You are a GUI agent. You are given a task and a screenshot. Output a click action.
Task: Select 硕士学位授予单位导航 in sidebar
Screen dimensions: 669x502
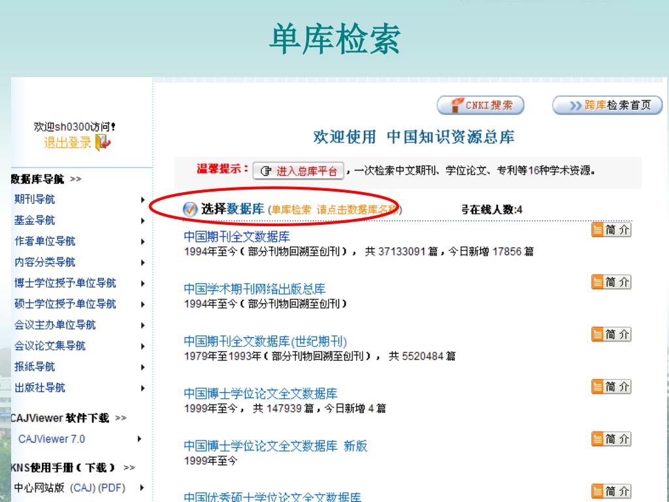(65, 304)
